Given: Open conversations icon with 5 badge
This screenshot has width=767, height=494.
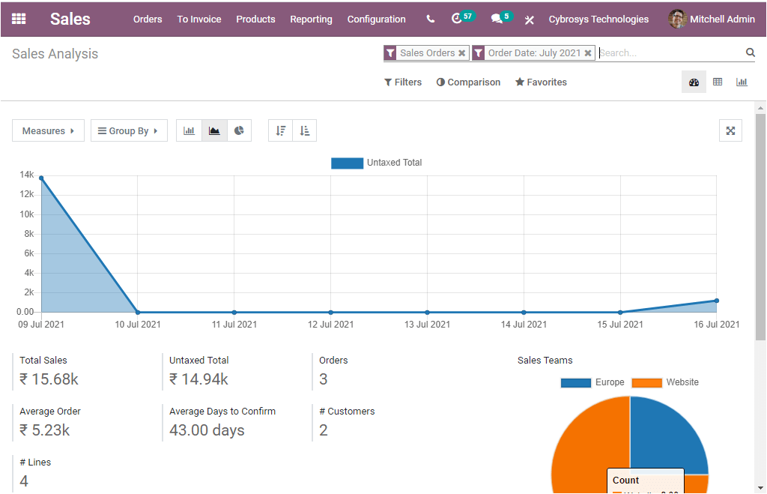Looking at the screenshot, I should point(501,18).
